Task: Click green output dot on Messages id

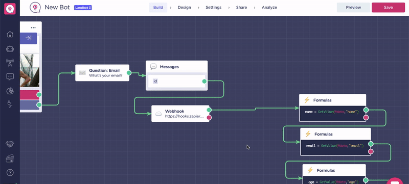Action: click(x=204, y=82)
